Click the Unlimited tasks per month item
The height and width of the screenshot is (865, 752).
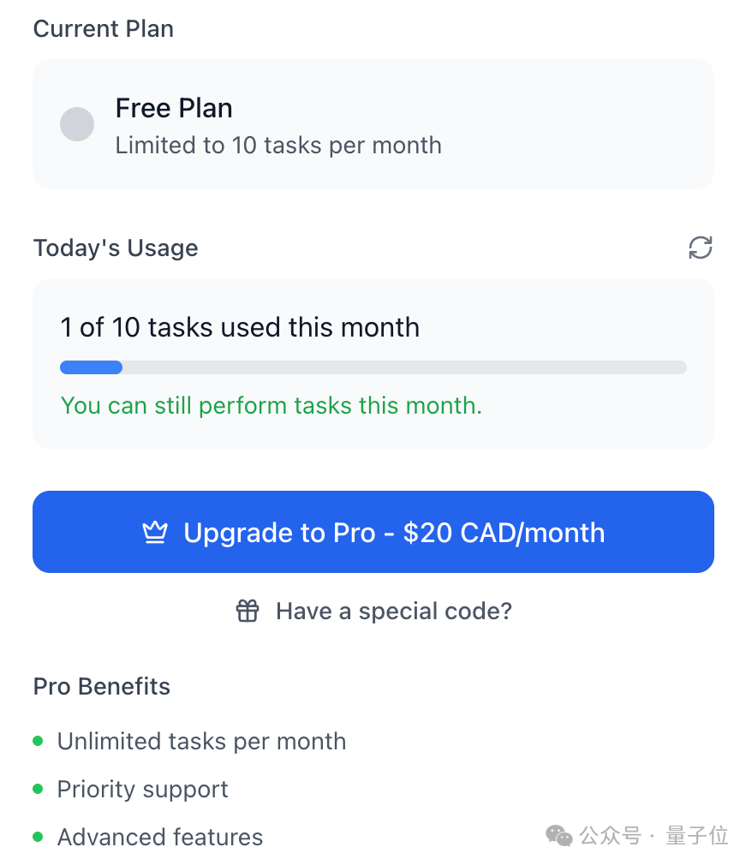point(201,741)
